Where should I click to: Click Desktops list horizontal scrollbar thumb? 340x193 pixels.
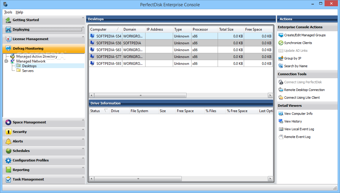140,95
